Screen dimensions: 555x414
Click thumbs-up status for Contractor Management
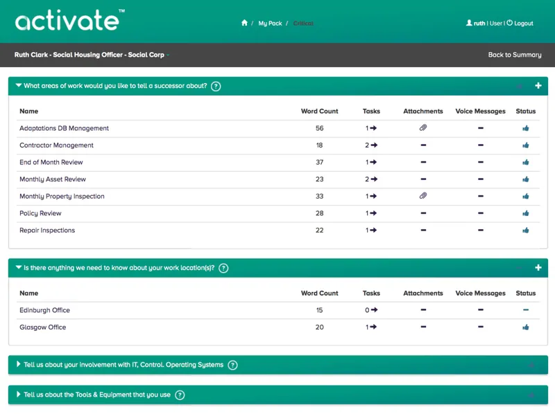[x=526, y=145]
